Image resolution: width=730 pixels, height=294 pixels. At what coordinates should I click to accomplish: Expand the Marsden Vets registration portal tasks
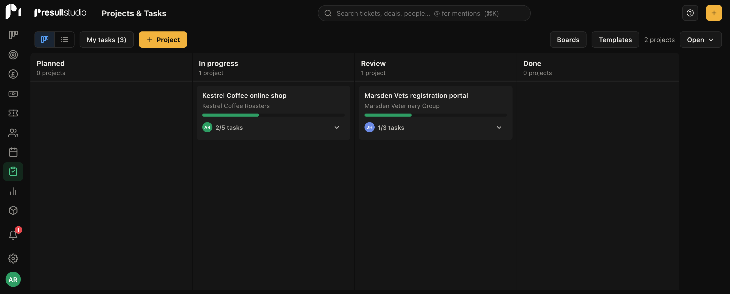(499, 127)
